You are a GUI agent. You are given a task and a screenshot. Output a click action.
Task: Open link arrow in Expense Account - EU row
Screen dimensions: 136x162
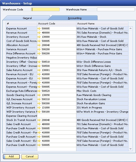coord(39,79)
